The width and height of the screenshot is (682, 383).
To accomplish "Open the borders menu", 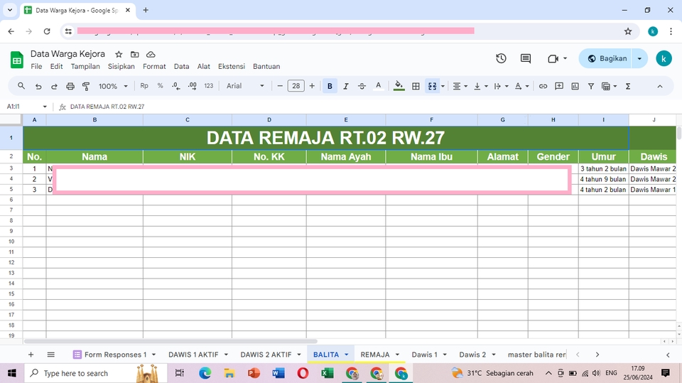I will (x=416, y=86).
